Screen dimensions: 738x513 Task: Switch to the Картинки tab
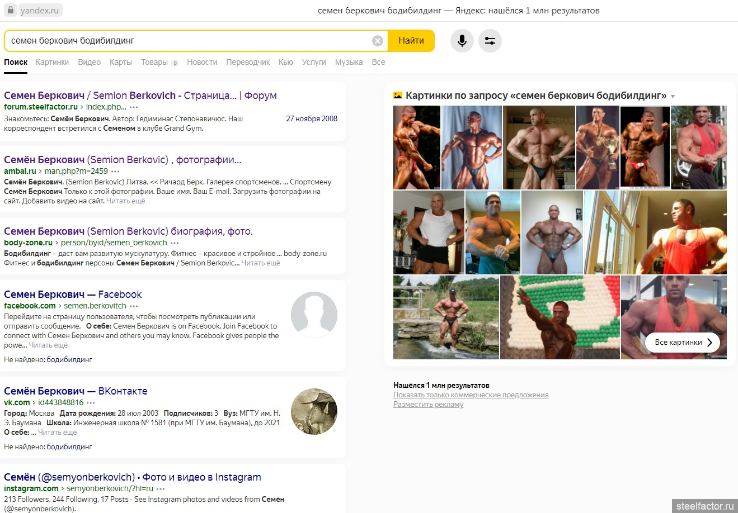point(52,62)
